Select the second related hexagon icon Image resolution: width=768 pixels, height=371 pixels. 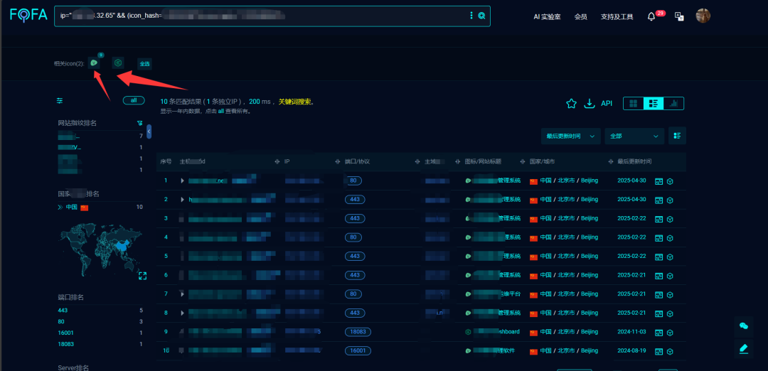[x=118, y=63]
